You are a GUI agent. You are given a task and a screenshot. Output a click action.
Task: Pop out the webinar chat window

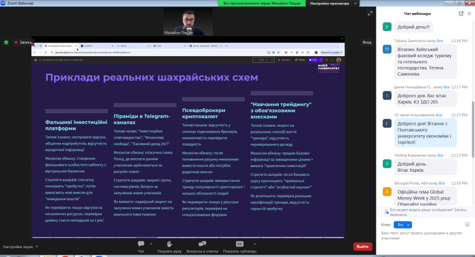461,13
